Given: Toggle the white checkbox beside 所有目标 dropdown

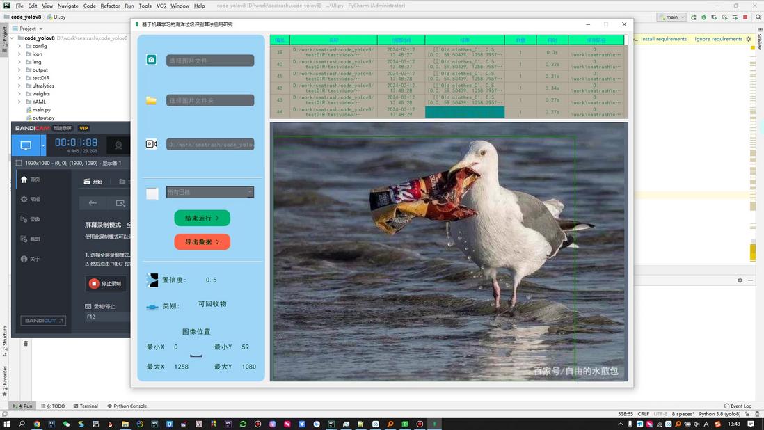Looking at the screenshot, I should 152,193.
